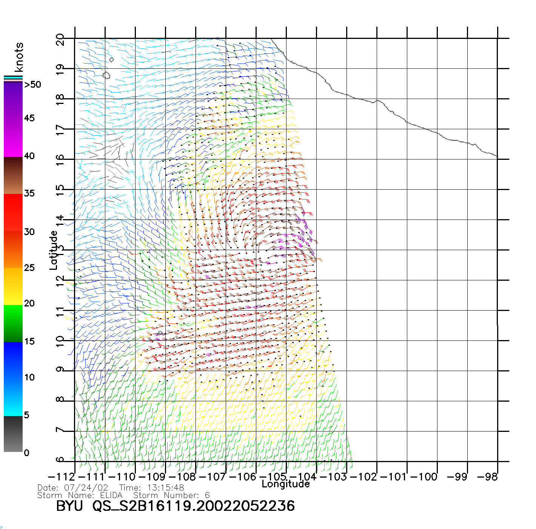Click the purple >50 knots color band
Screen dimensions: 536x529
pyautogui.click(x=13, y=100)
